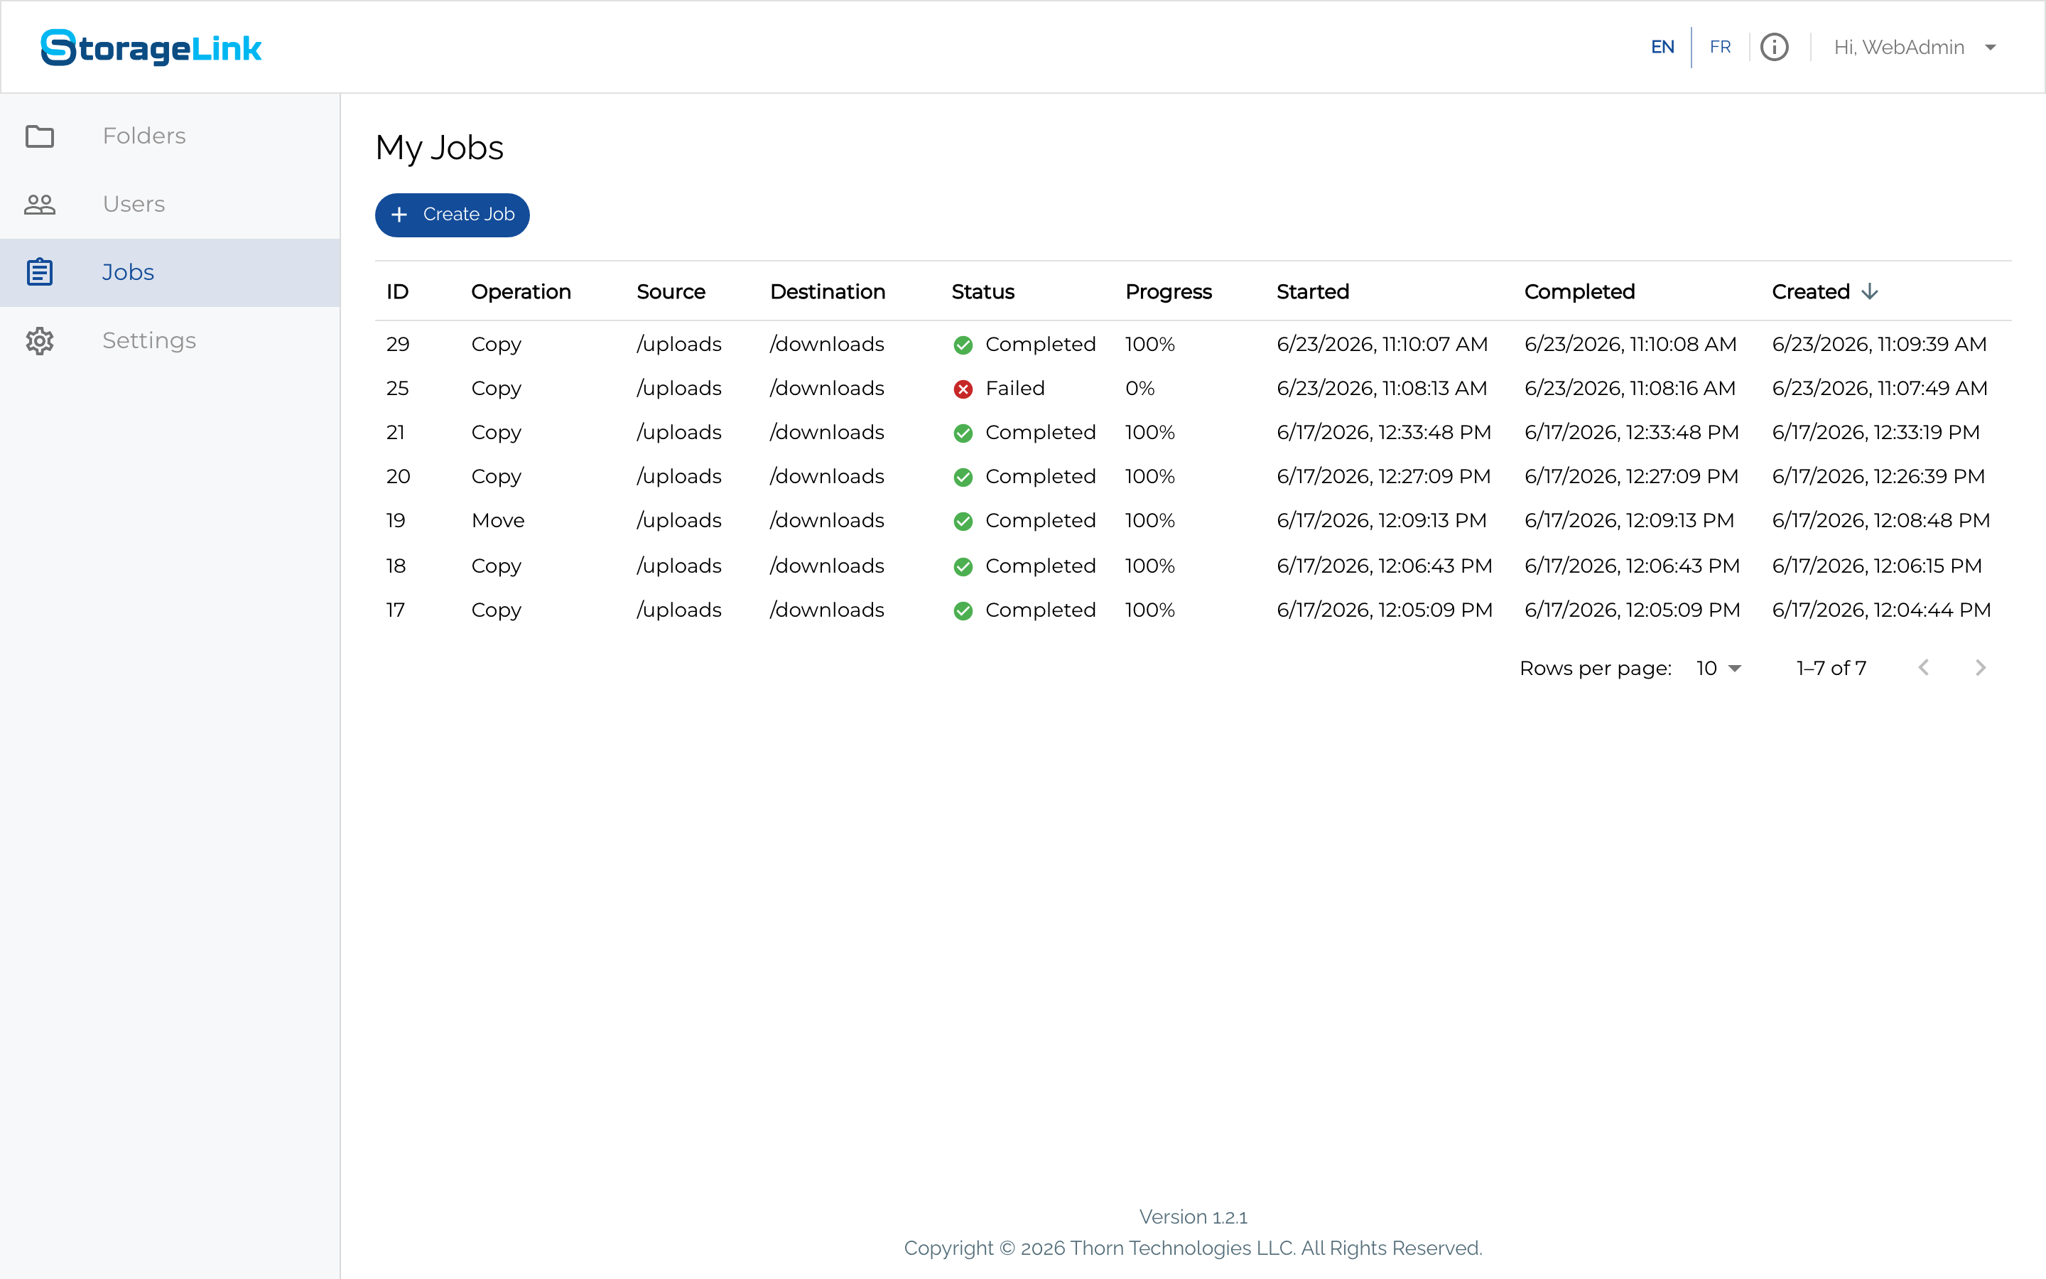Click the StorageLink logo
The height and width of the screenshot is (1279, 2046).
pyautogui.click(x=151, y=48)
